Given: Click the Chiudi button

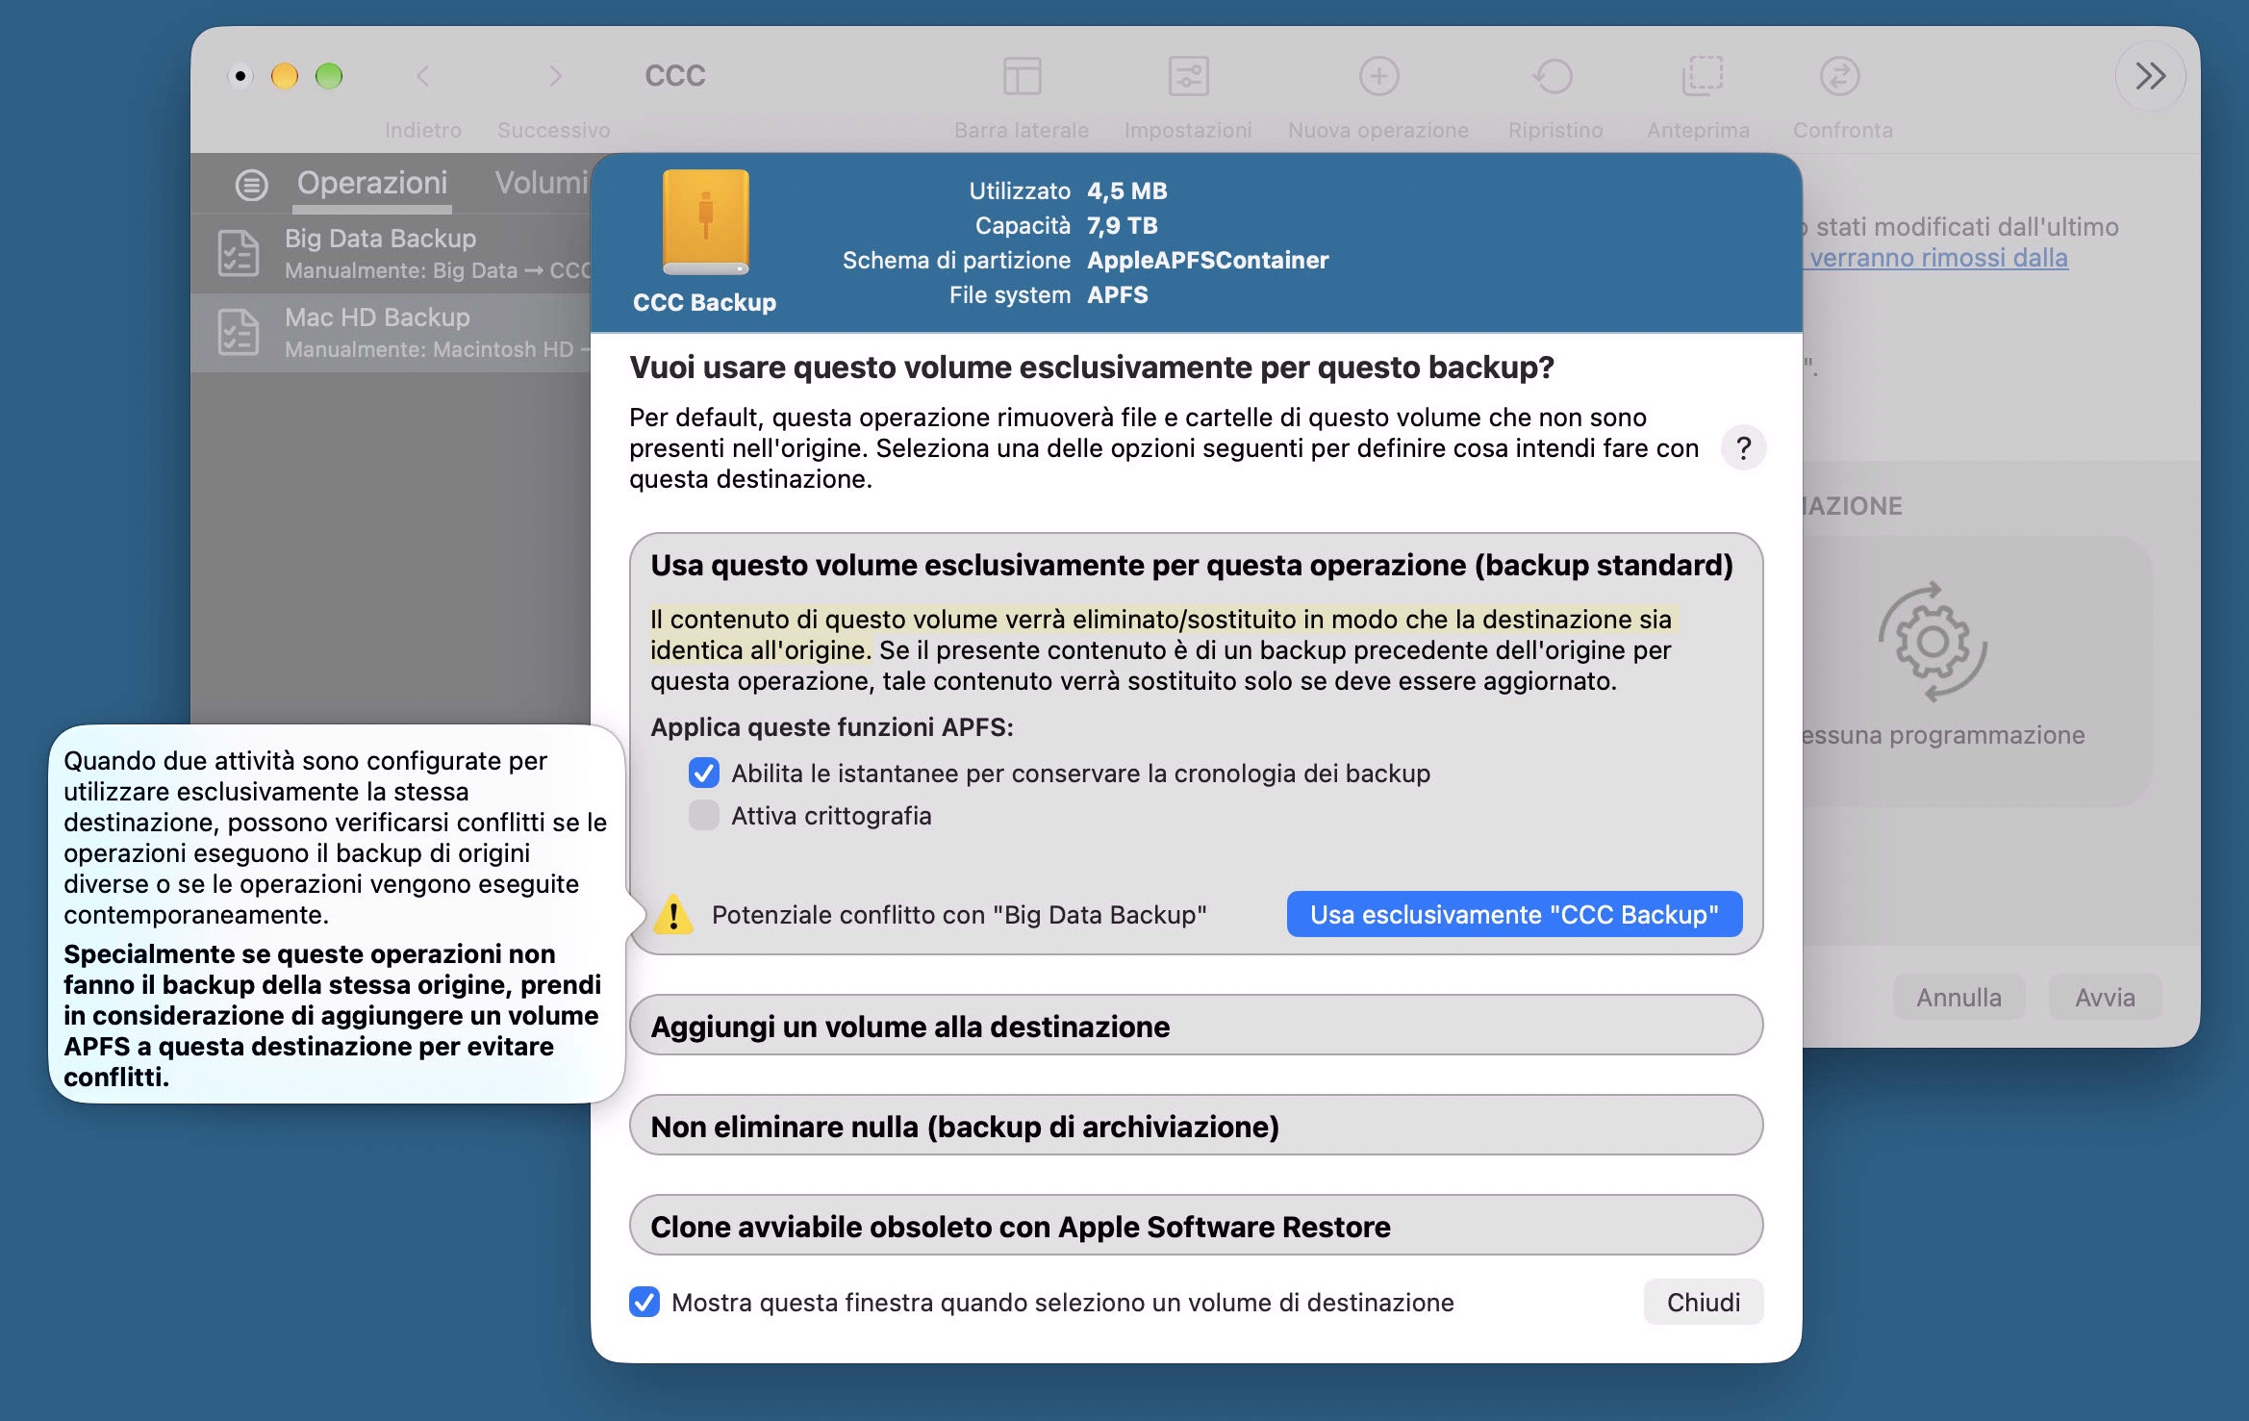Looking at the screenshot, I should pos(1704,1303).
